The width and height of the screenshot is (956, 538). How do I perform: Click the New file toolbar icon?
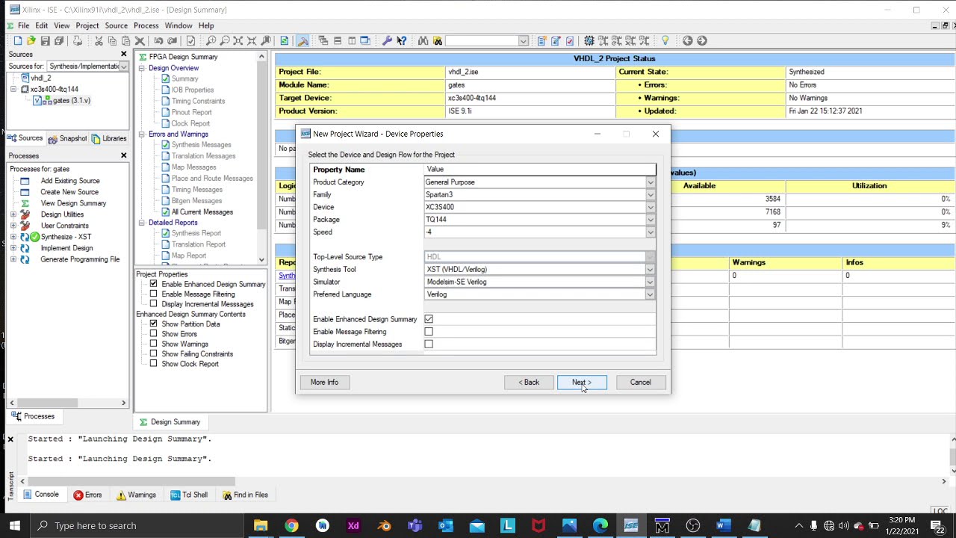[17, 40]
